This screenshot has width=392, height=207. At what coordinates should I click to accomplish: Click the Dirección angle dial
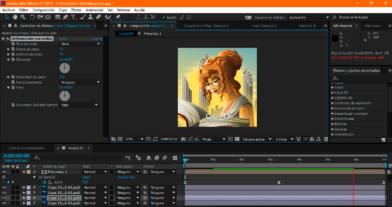click(64, 68)
